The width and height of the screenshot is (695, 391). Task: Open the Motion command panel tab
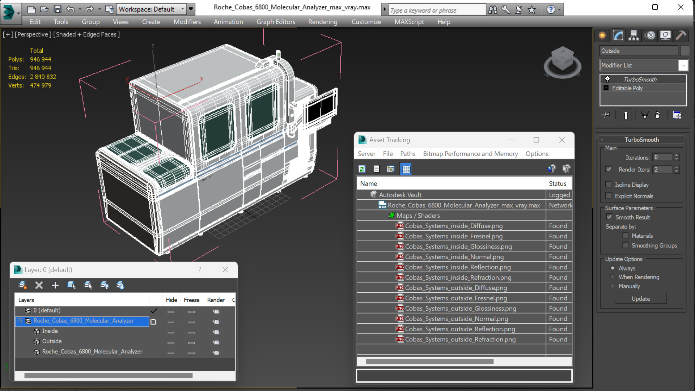[x=650, y=35]
